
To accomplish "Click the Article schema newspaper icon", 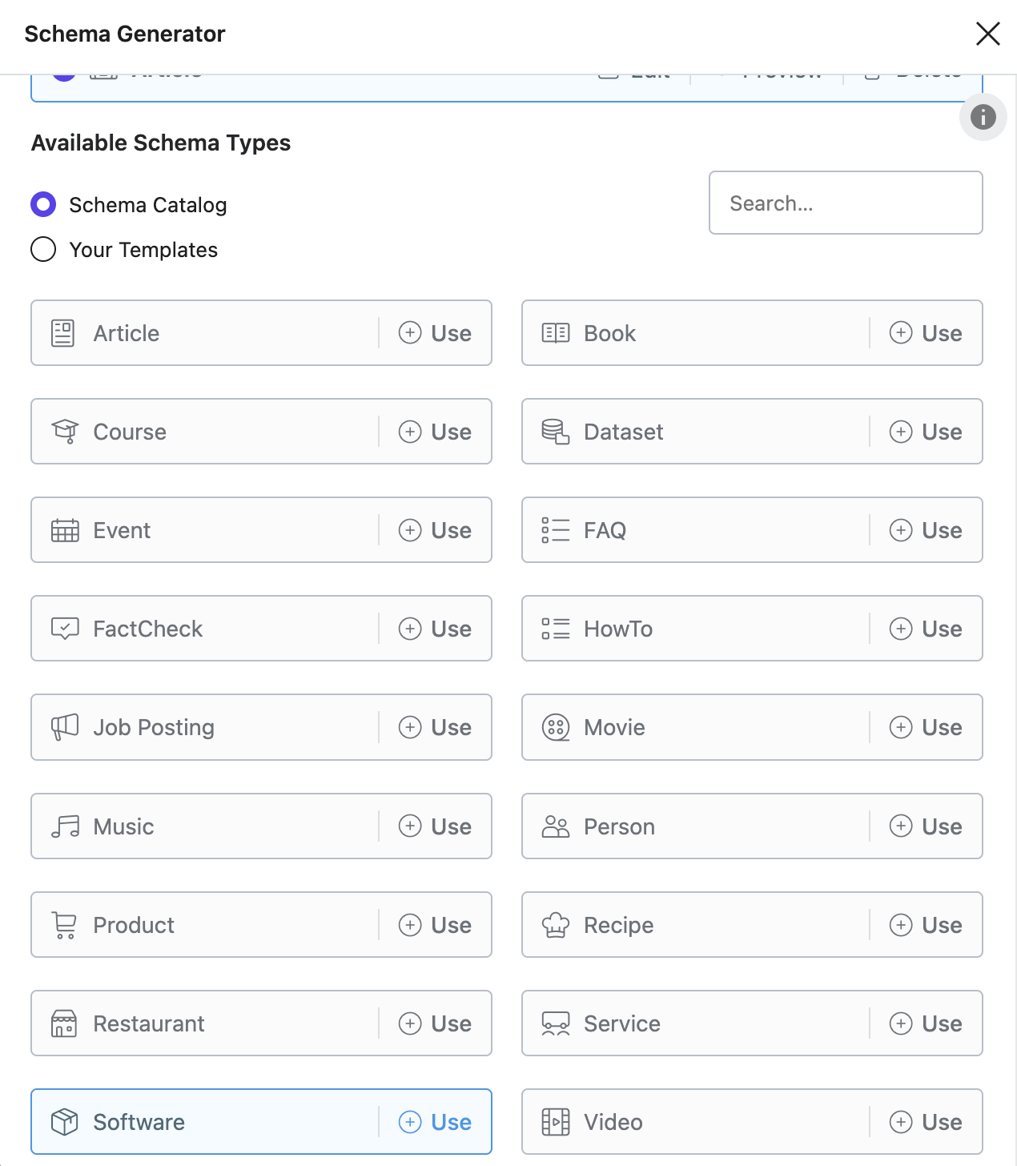I will (x=62, y=333).
